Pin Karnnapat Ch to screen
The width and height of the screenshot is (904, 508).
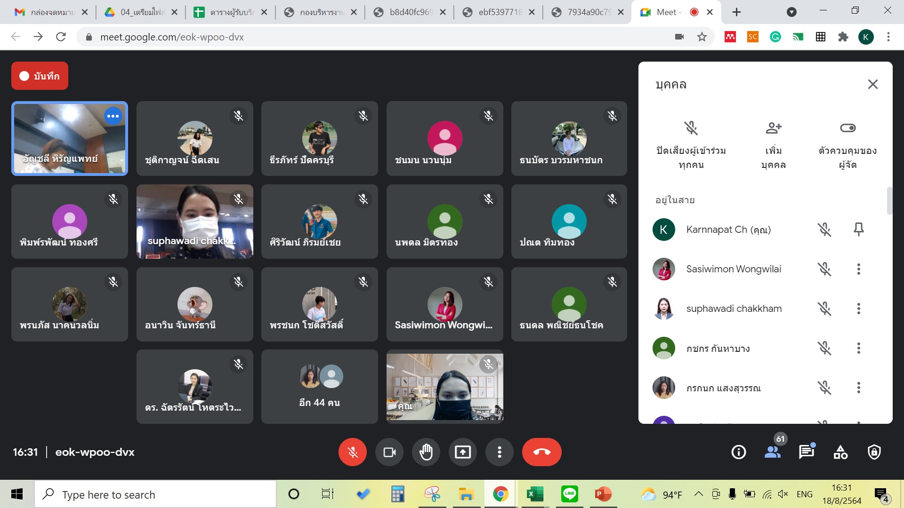coord(858,230)
